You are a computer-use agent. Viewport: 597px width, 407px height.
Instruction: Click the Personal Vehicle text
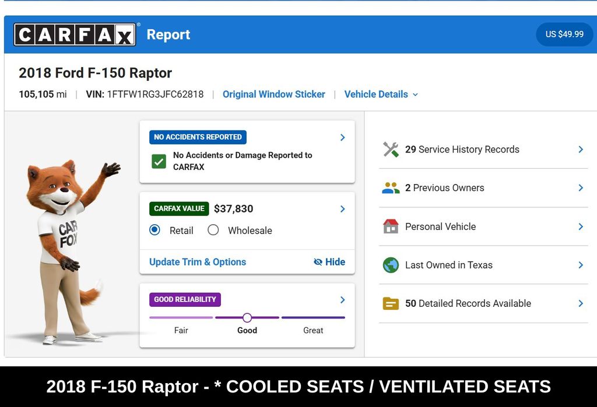[x=441, y=226]
